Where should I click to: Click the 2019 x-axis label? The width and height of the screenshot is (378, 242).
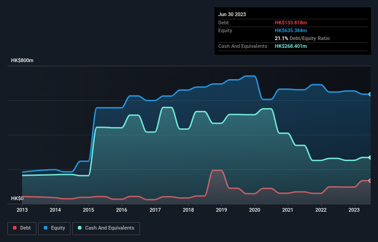point(221,210)
